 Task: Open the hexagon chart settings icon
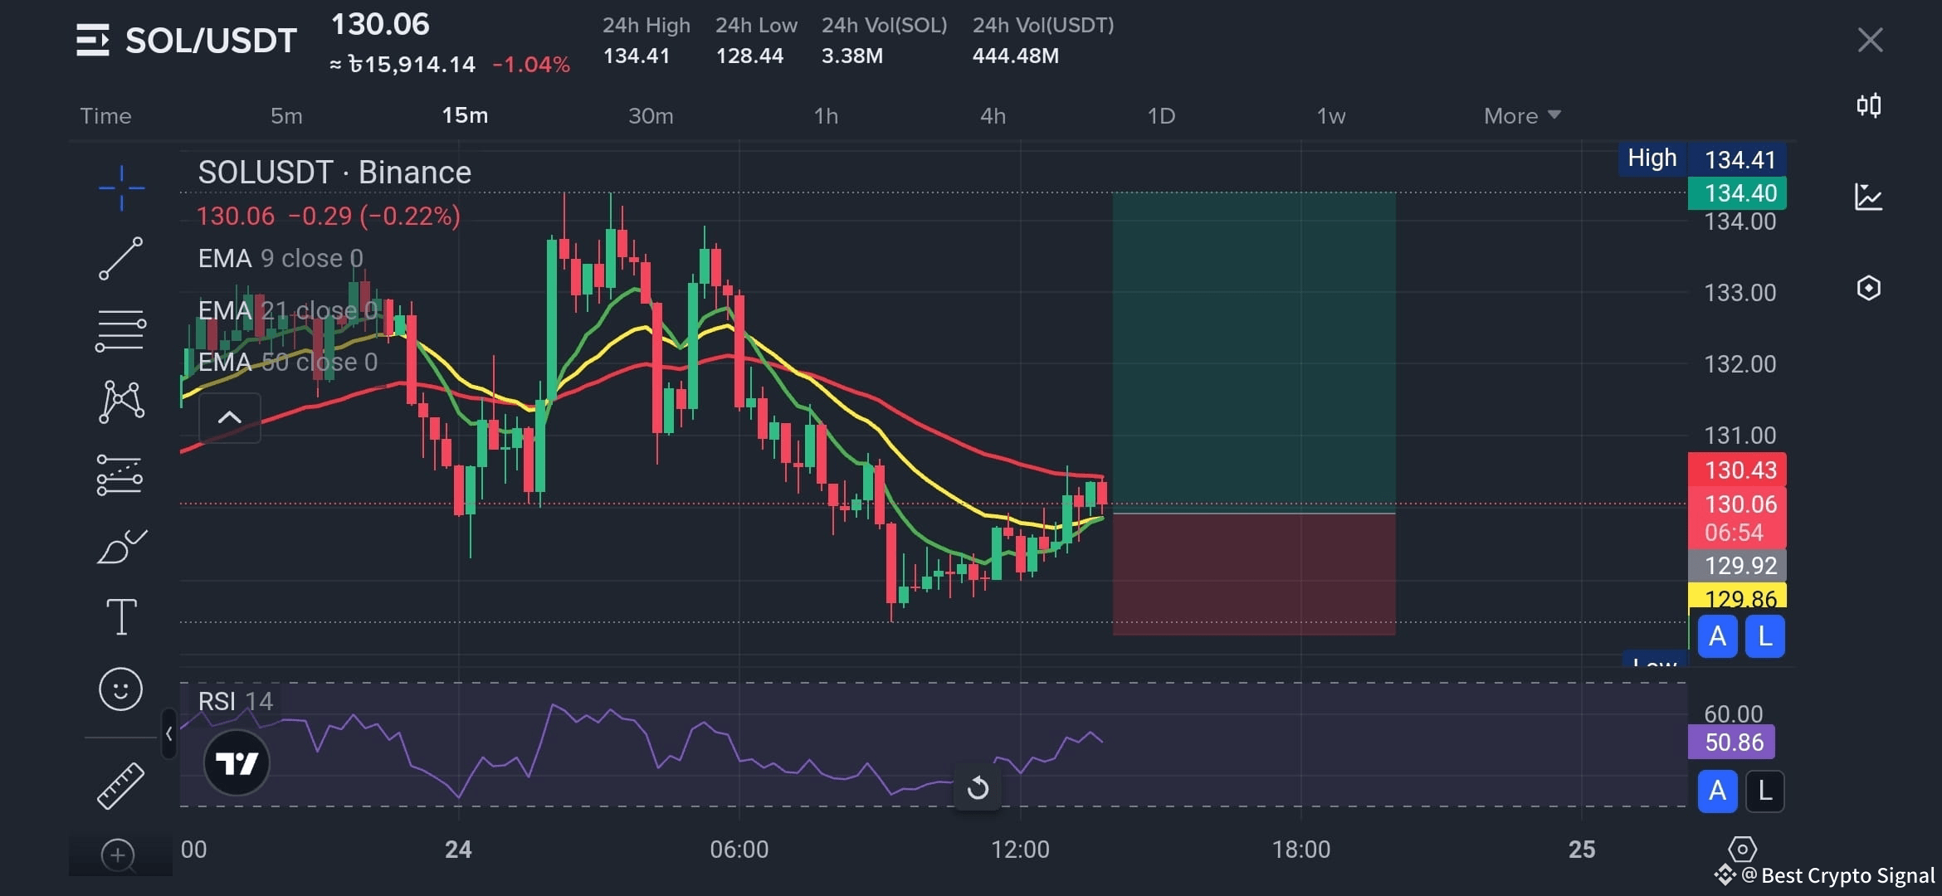click(1869, 288)
